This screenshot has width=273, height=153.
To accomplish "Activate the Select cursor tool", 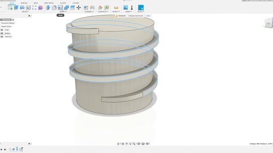I will (141, 8).
